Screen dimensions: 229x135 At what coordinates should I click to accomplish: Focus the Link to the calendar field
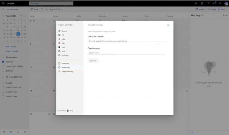tap(126, 41)
